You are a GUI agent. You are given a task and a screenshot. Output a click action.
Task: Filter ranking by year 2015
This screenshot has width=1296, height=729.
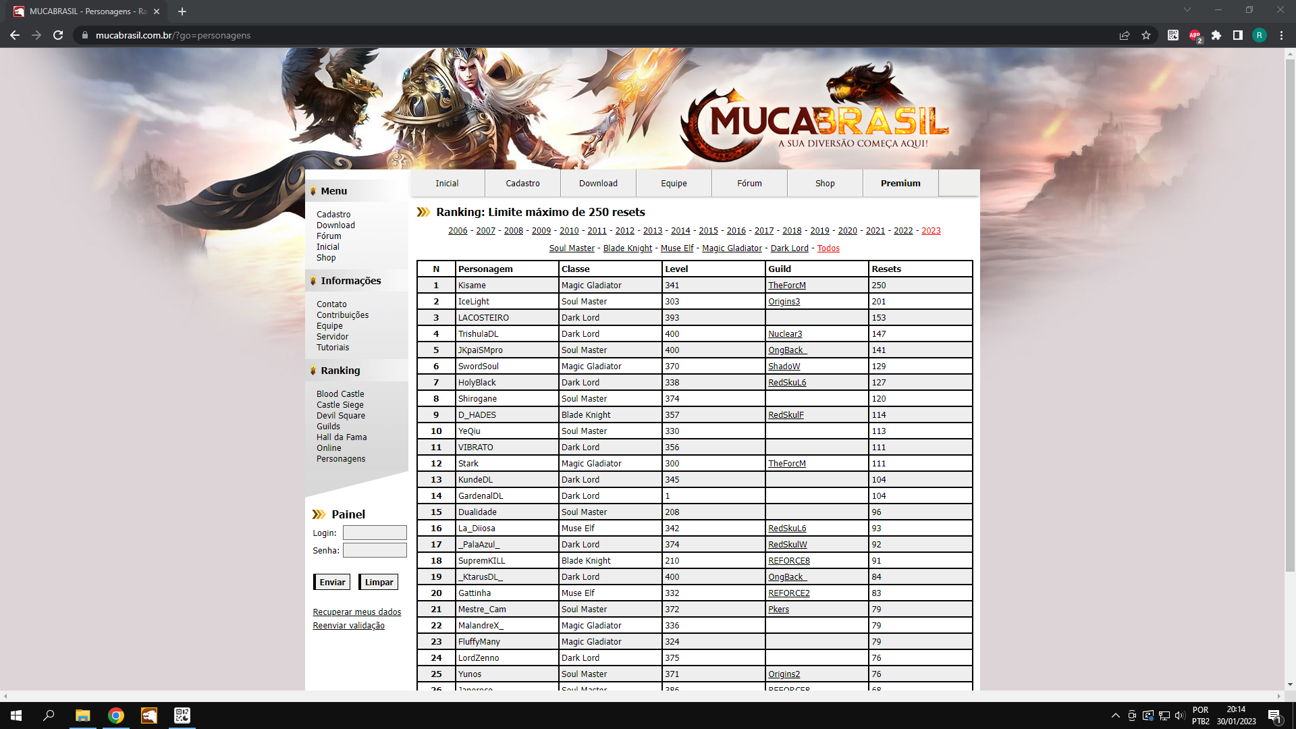(x=708, y=231)
